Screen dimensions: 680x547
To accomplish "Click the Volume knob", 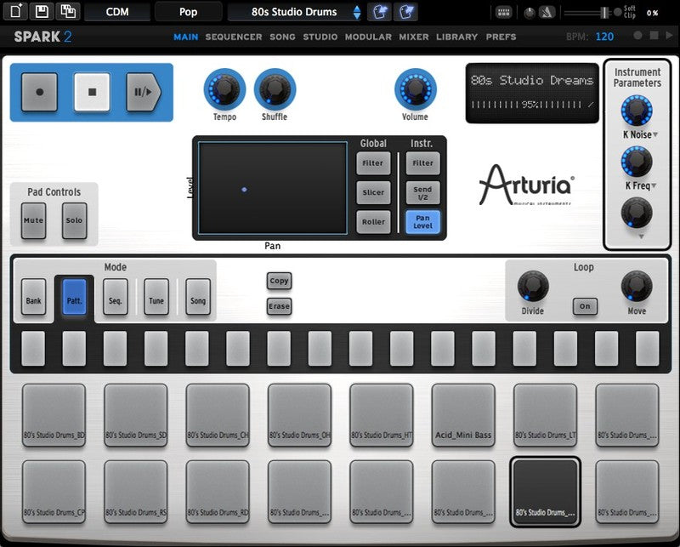I will pyautogui.click(x=415, y=89).
